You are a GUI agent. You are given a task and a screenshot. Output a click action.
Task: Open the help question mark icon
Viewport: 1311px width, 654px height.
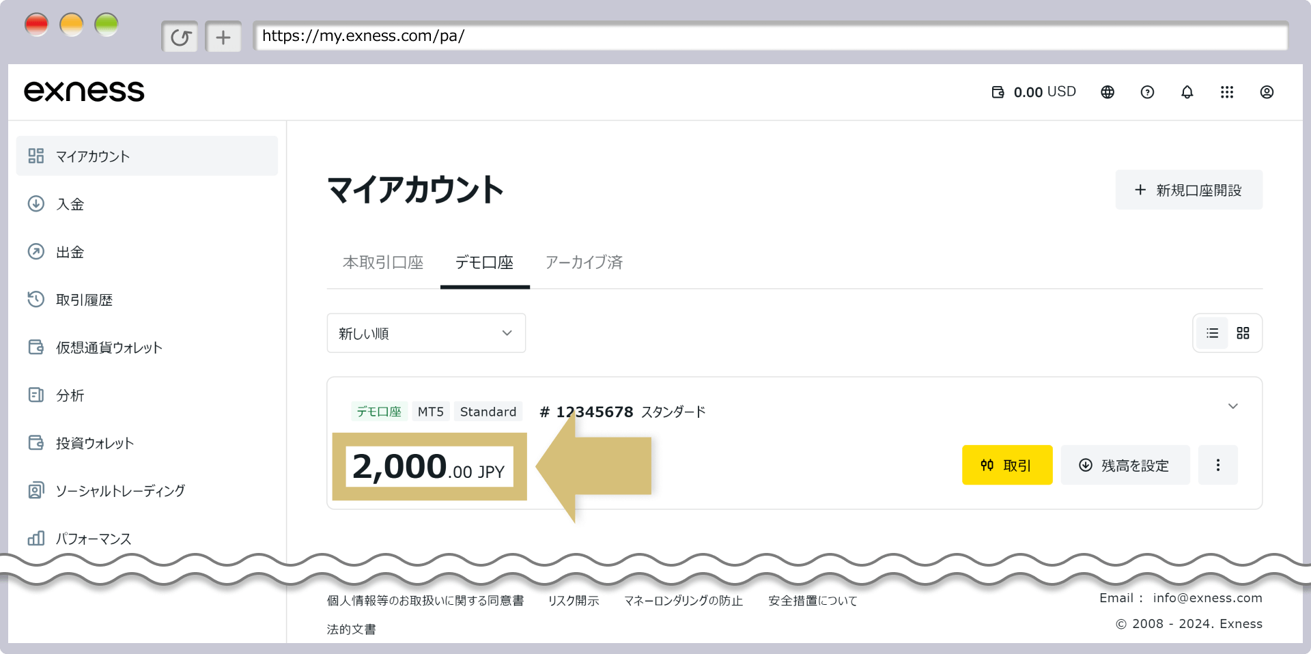coord(1147,92)
